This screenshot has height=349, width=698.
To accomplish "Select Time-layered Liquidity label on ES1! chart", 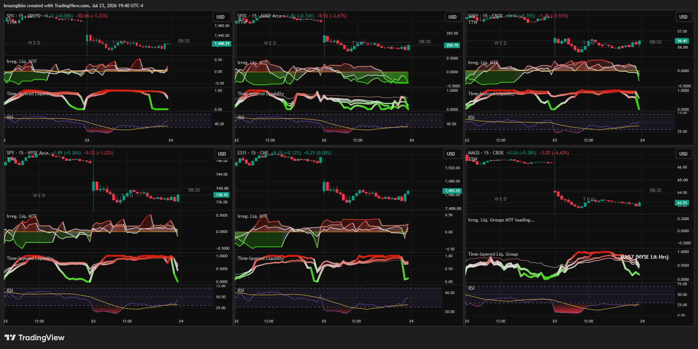I will coord(261,258).
